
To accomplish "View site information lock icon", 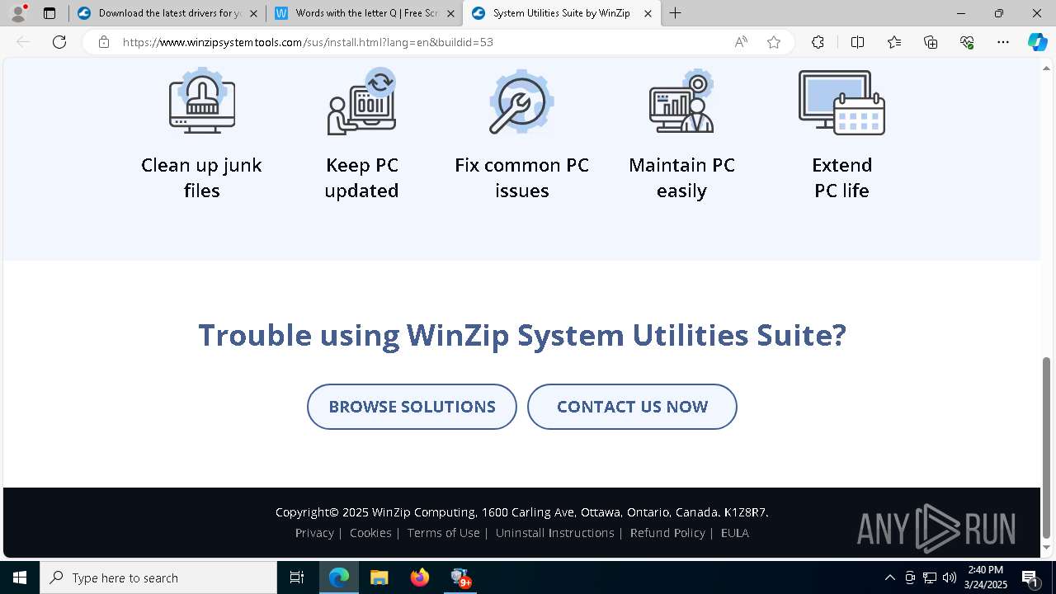I will (104, 42).
